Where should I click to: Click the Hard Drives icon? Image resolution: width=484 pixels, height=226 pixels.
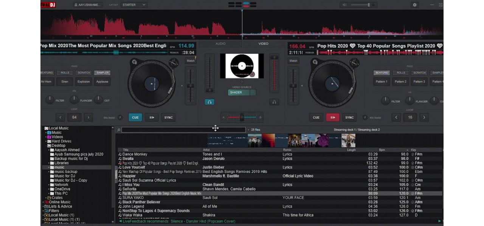(x=49, y=141)
